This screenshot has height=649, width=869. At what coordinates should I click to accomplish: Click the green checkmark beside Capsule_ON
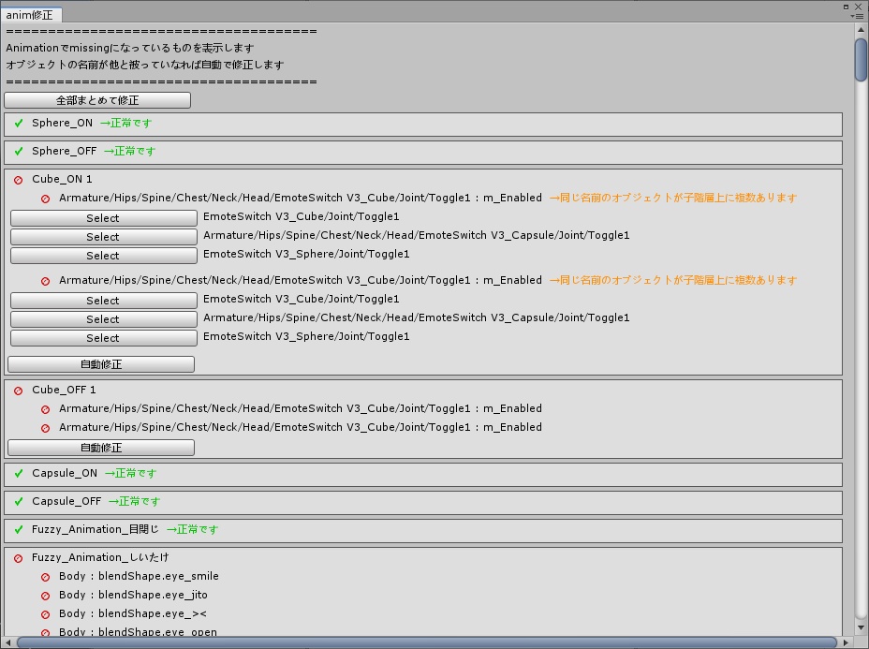coord(19,474)
